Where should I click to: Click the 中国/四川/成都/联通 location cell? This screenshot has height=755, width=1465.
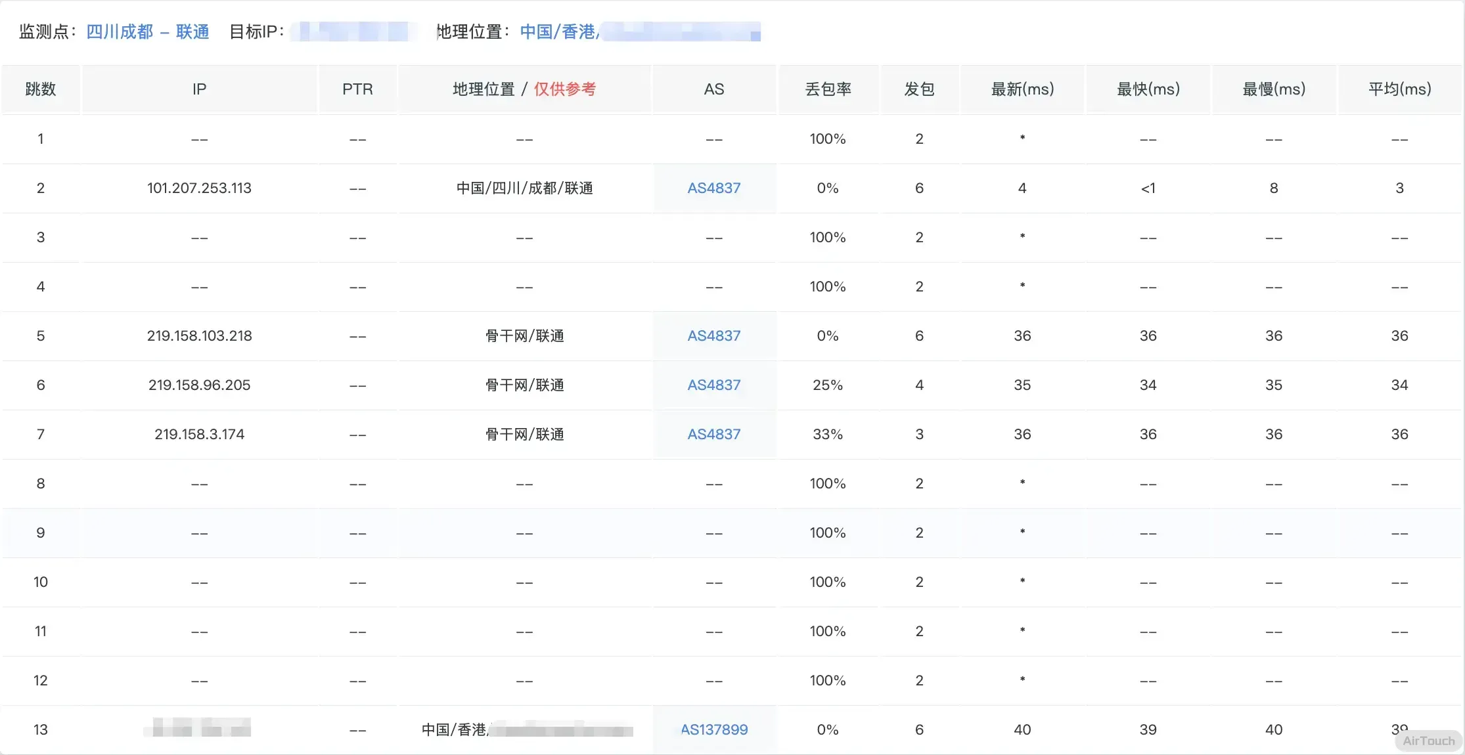click(524, 188)
